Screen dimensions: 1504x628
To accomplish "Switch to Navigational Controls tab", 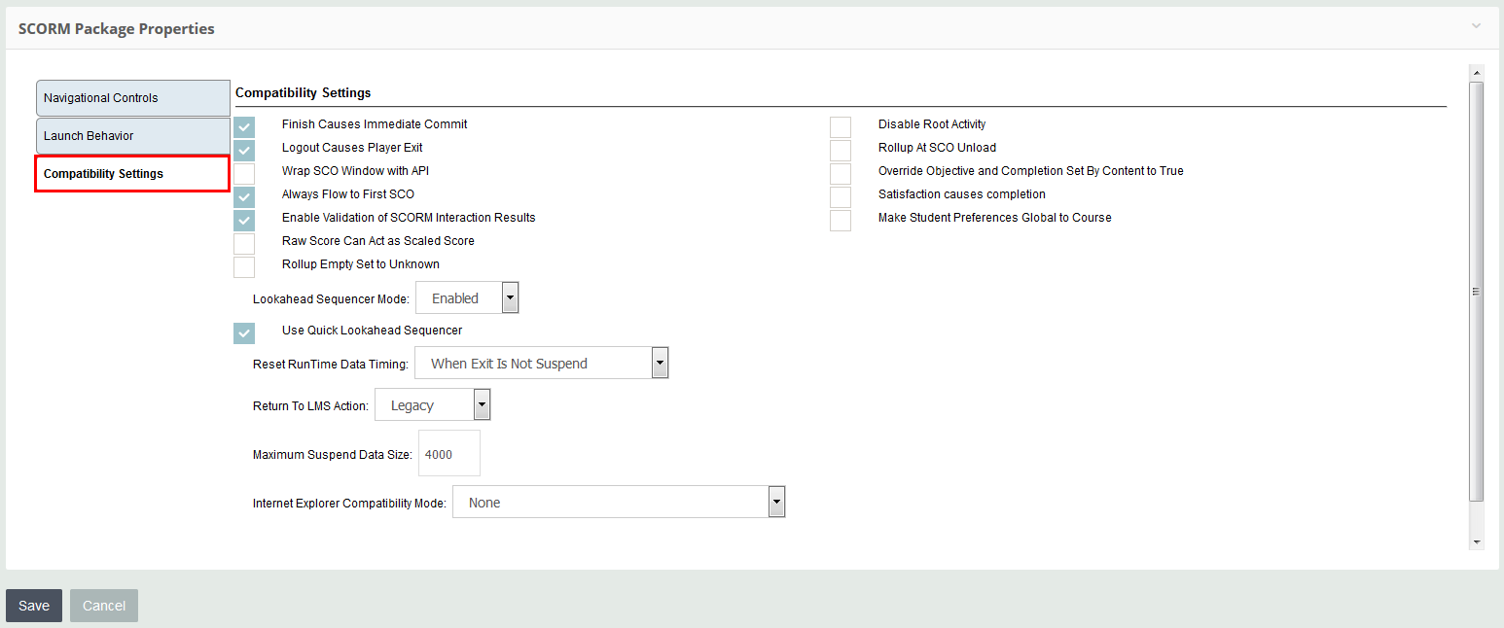I will (132, 98).
